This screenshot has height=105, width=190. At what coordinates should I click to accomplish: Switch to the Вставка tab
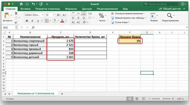[25, 9]
